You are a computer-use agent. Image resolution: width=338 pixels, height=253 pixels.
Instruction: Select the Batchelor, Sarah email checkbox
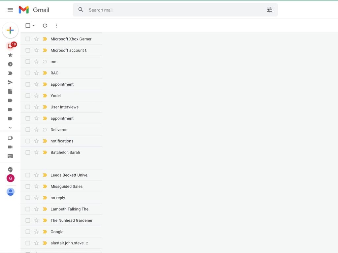pyautogui.click(x=28, y=152)
